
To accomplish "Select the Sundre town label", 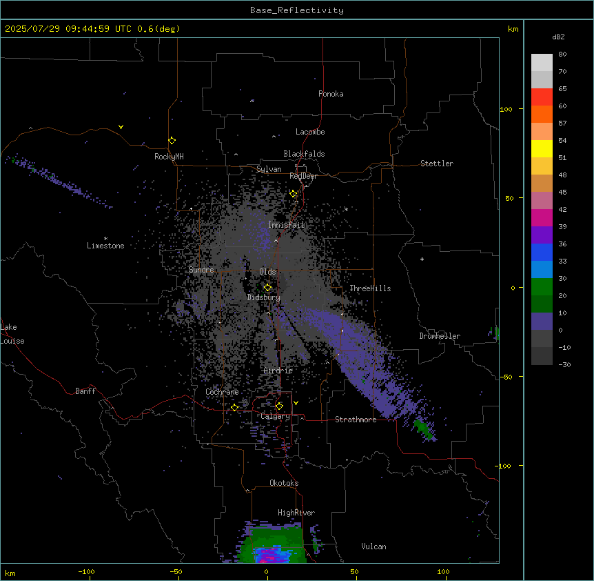I will [201, 270].
